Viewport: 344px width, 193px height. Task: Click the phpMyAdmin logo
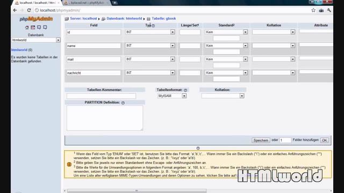point(36,19)
